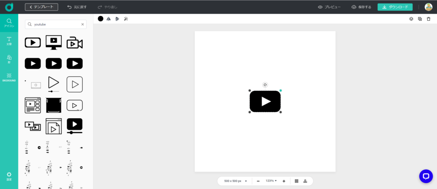
Task: Select the play triangle with slider icon
Action: pos(54,84)
